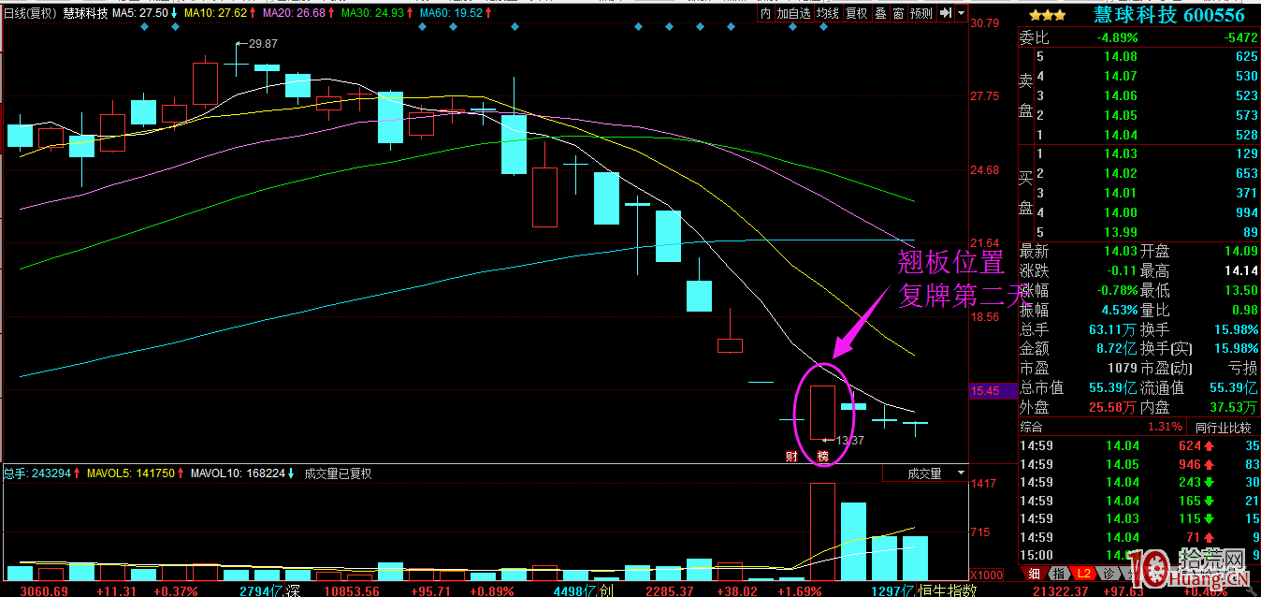Toggle 复权 price adjustment mode
Viewport: 1261px width, 597px height.
tap(856, 13)
